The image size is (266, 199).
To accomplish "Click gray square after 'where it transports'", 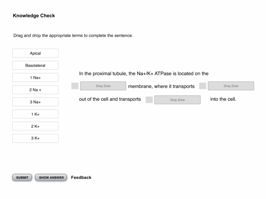I will pos(203,86).
